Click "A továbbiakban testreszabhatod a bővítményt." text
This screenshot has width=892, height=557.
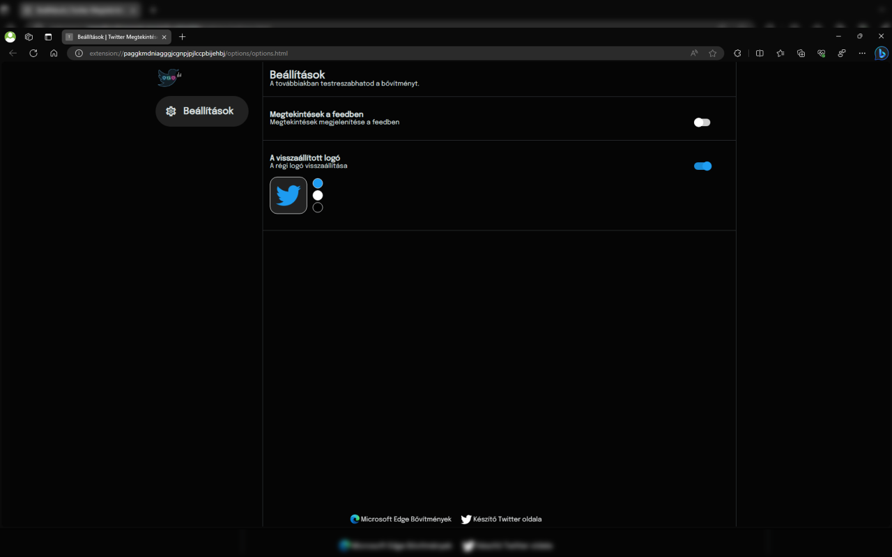click(344, 84)
